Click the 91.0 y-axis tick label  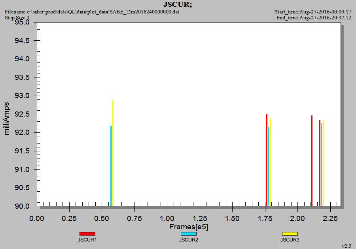(22, 170)
